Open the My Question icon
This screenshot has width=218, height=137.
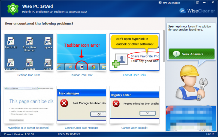pos(160,3)
